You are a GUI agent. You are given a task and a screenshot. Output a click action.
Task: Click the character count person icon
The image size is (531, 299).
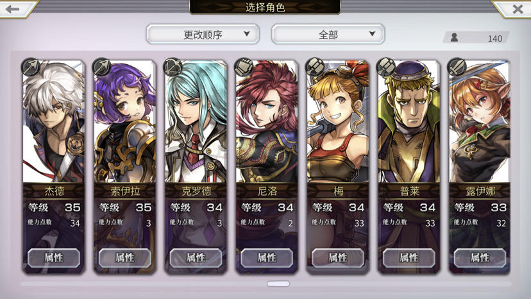pos(455,37)
